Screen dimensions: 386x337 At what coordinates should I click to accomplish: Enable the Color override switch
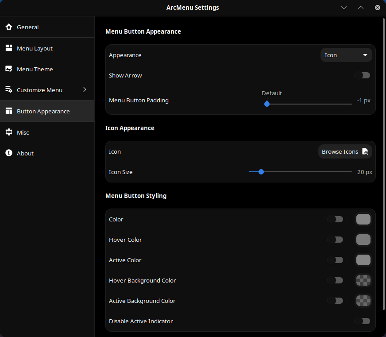[x=335, y=219]
